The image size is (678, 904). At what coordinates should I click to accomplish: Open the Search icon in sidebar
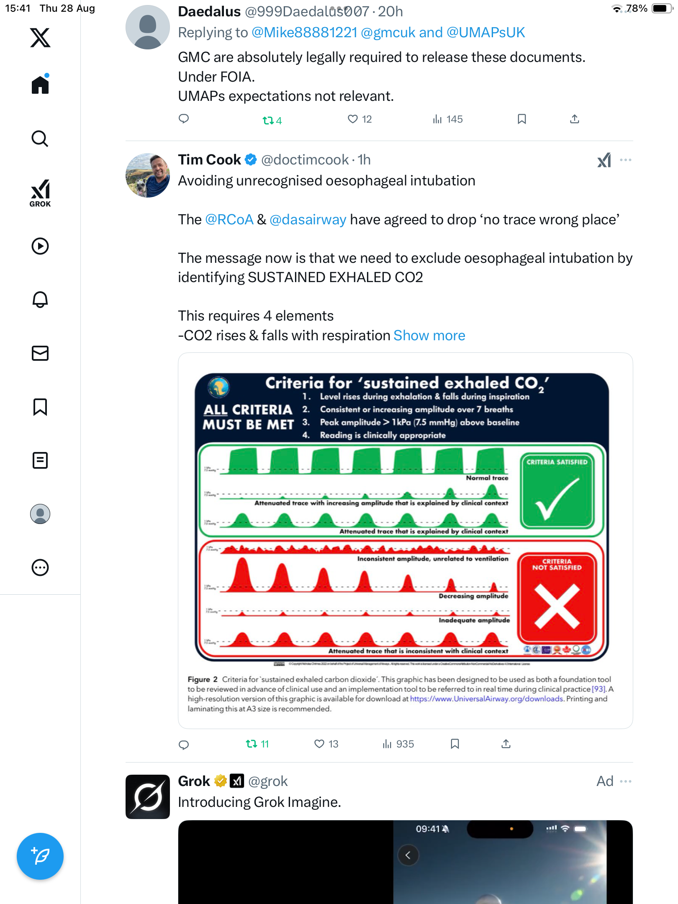click(40, 139)
